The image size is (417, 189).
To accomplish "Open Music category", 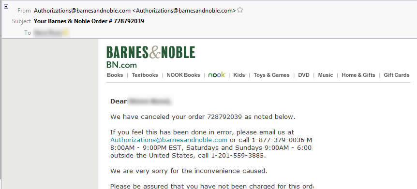I will 326,75.
